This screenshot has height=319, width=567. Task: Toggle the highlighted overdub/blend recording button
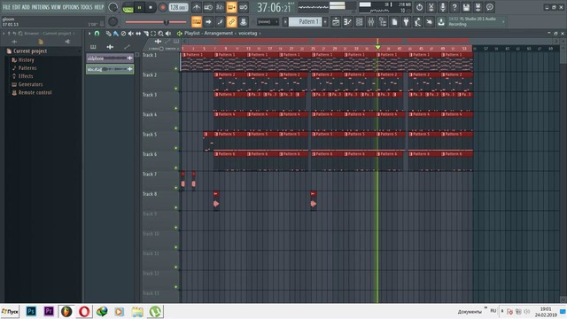pyautogui.click(x=231, y=7)
